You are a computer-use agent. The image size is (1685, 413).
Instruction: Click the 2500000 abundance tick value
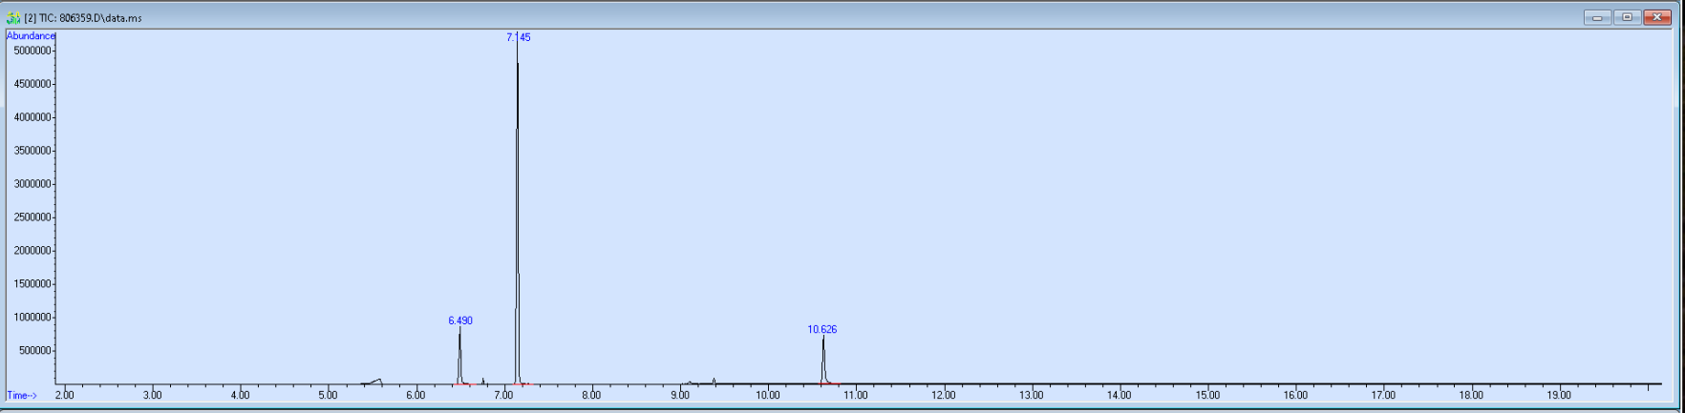[x=32, y=217]
